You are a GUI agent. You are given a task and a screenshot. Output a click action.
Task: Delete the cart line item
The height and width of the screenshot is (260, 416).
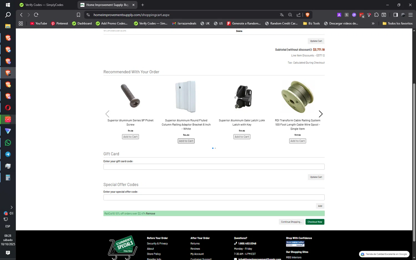pos(239,31)
